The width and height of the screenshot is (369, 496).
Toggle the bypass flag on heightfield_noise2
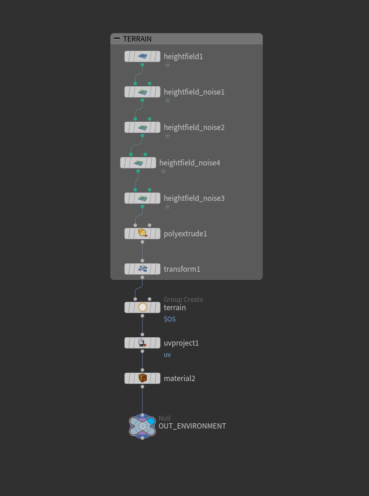(x=128, y=127)
